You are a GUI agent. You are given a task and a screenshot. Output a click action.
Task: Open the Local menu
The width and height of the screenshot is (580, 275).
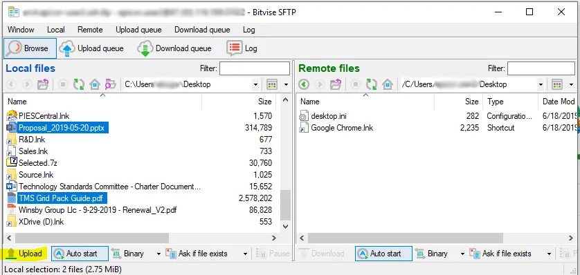pyautogui.click(x=56, y=30)
